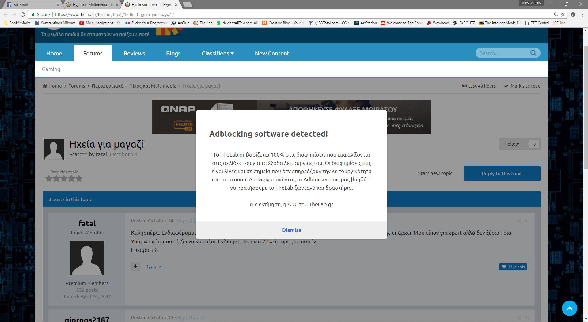Select the Forums navigation tab

(x=93, y=53)
